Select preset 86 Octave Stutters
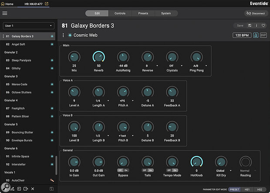Viewport: 270px width, 193px height. (x=27, y=92)
